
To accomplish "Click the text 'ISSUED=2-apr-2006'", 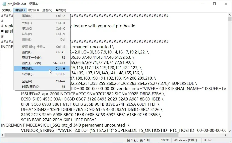I will (x=40, y=94).
